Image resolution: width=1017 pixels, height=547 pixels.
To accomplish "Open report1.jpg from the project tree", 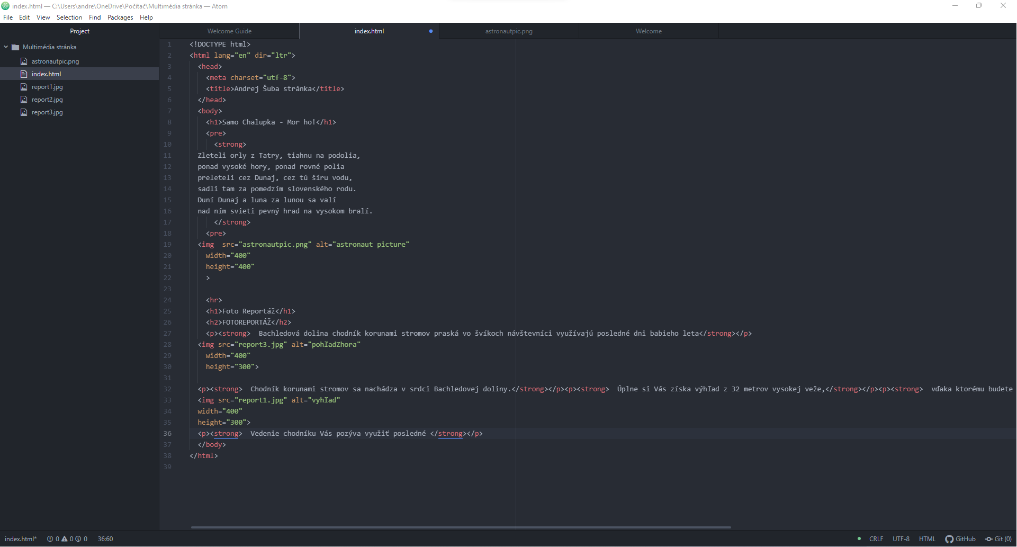I will point(47,87).
